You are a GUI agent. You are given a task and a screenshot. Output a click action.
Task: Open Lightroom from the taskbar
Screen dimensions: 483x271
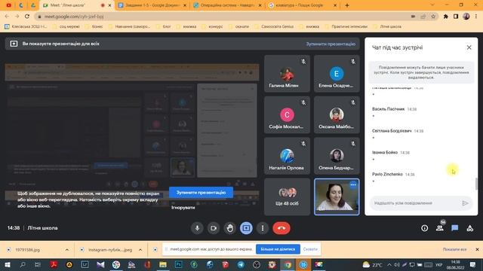(85, 264)
